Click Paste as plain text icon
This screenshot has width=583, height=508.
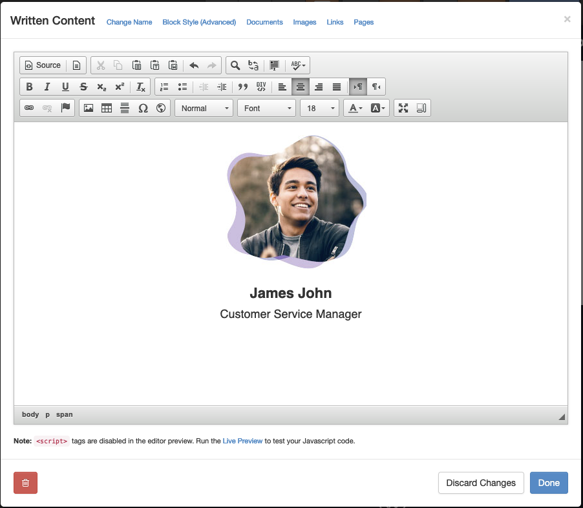point(154,65)
